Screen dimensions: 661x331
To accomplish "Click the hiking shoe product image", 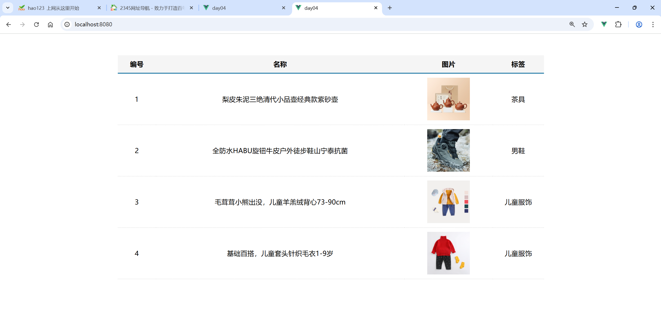I will pos(448,151).
